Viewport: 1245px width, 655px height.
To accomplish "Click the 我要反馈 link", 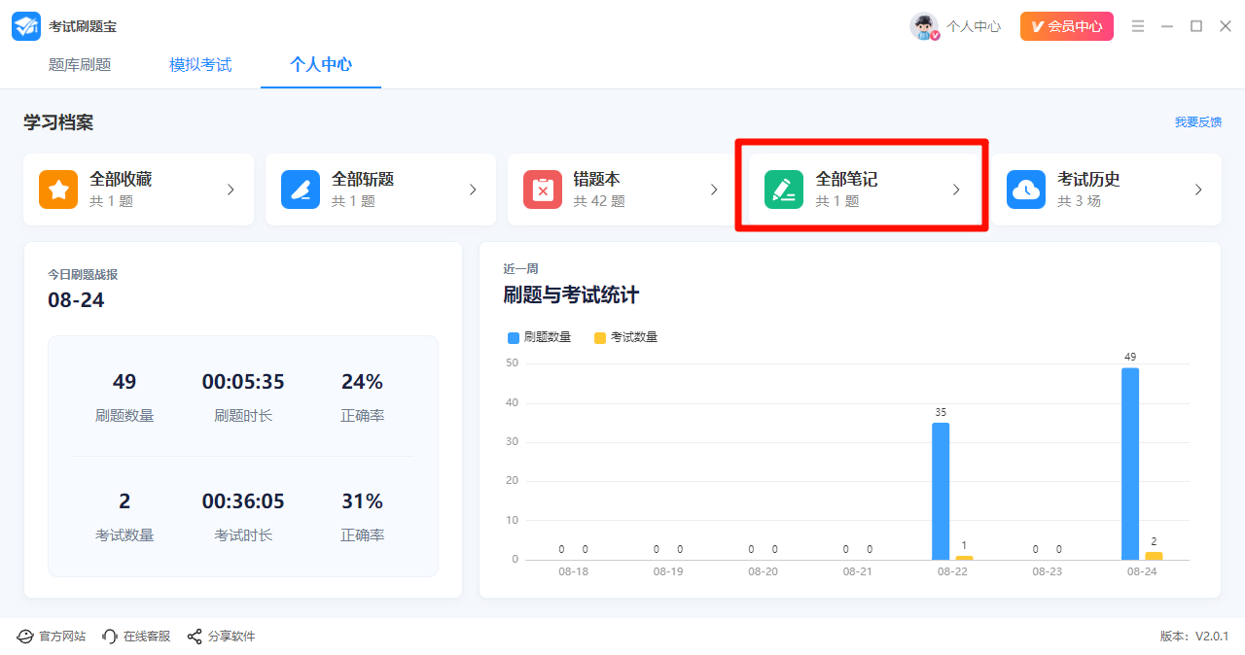I will tap(1197, 122).
